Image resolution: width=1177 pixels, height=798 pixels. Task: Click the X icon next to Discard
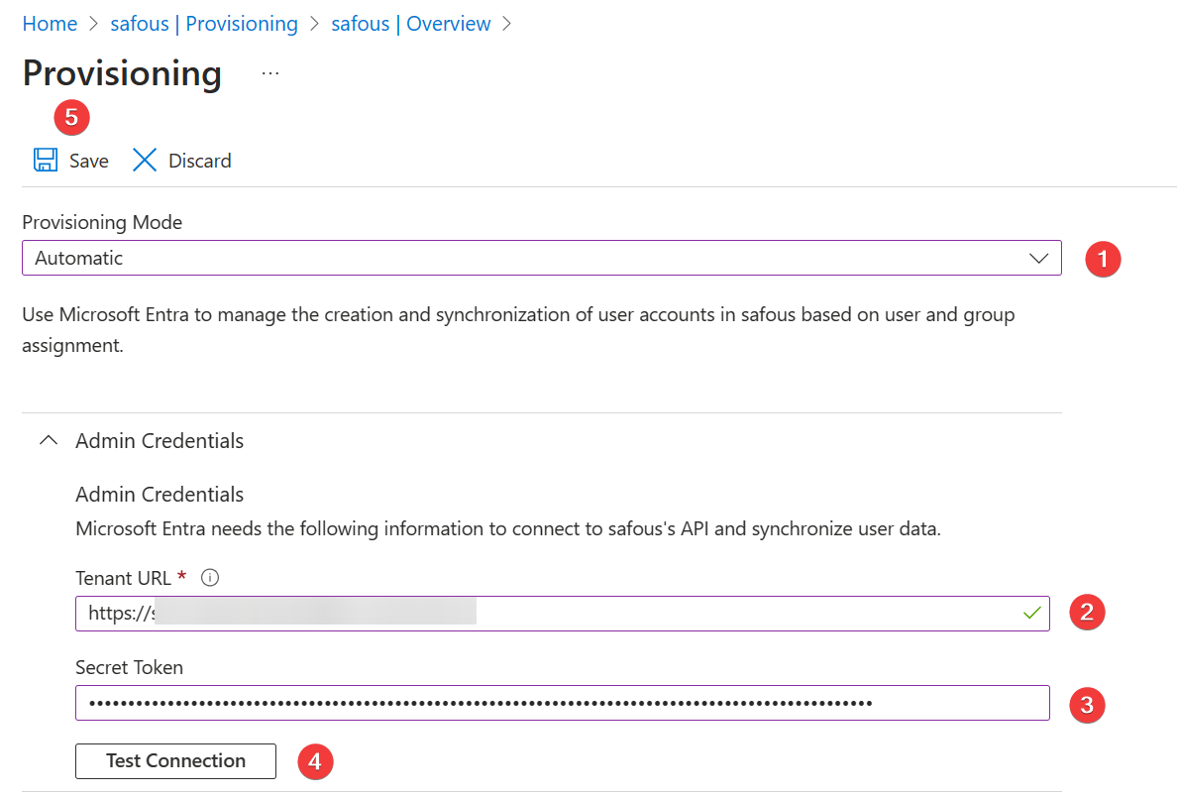(145, 160)
